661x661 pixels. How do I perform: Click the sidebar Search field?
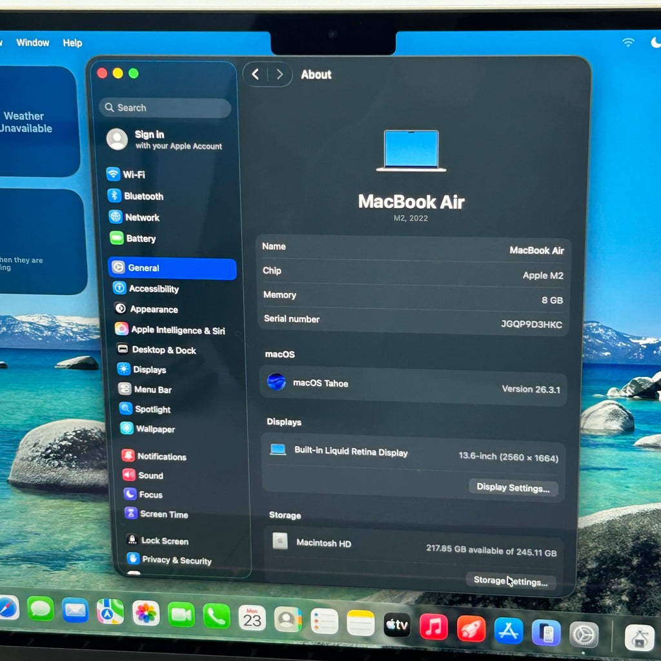(165, 108)
